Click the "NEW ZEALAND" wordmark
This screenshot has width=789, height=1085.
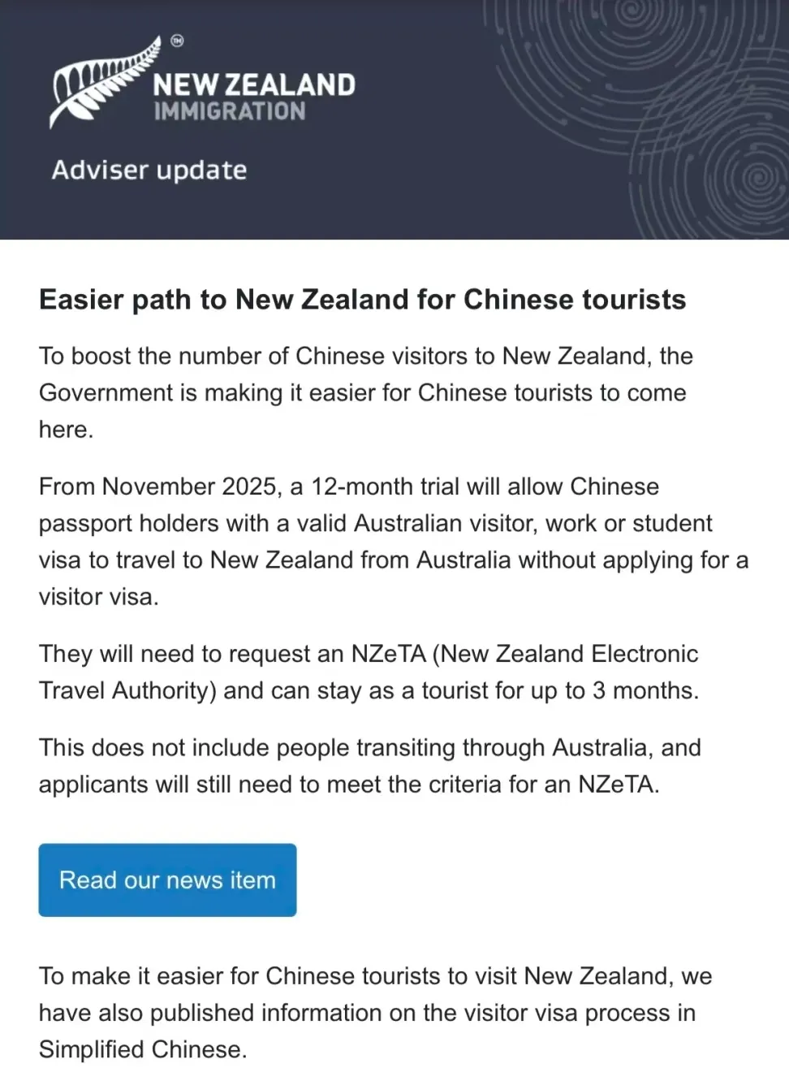(x=254, y=84)
